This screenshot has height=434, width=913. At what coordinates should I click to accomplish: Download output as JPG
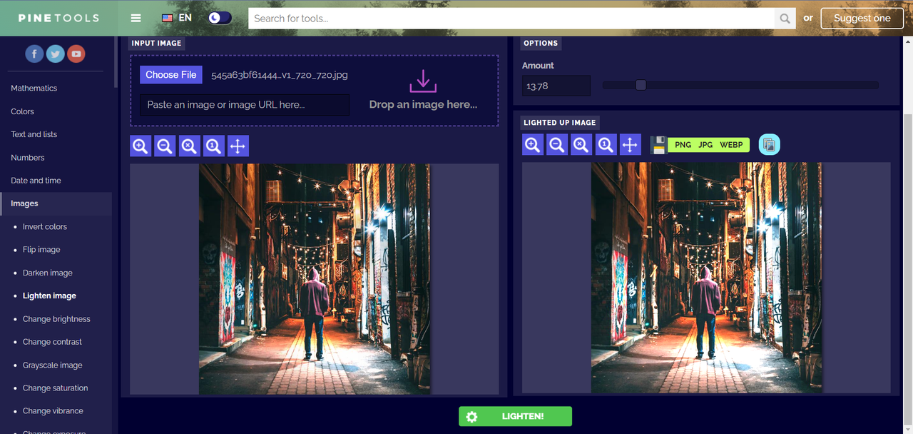coord(705,145)
